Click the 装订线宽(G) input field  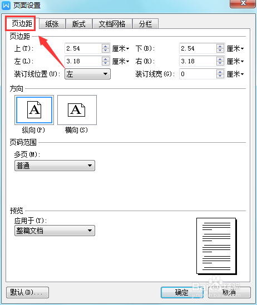pyautogui.click(x=198, y=74)
